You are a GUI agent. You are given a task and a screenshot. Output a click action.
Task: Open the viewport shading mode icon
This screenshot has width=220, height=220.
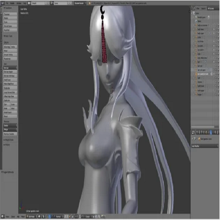pos(40,217)
